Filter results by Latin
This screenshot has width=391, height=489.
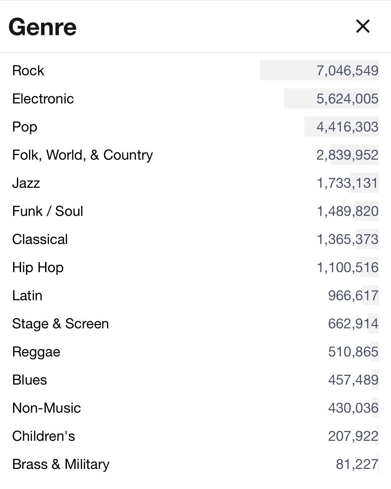click(195, 295)
